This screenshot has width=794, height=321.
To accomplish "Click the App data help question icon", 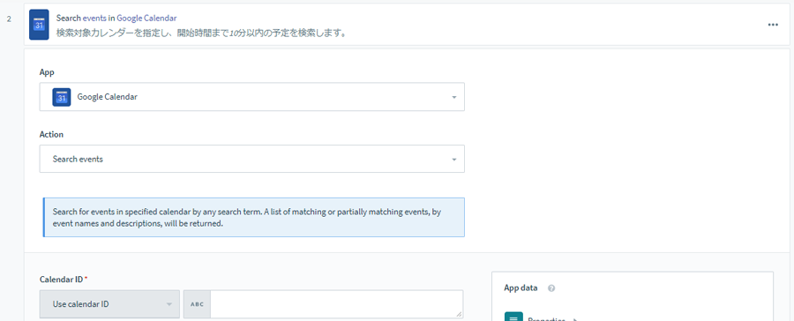I will tap(551, 288).
